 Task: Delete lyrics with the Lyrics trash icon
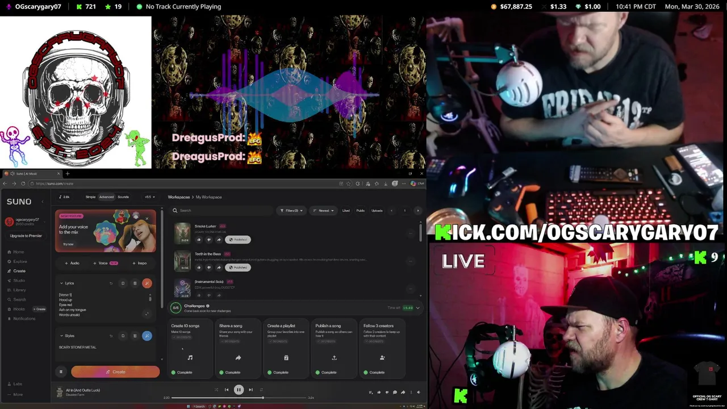[135, 283]
